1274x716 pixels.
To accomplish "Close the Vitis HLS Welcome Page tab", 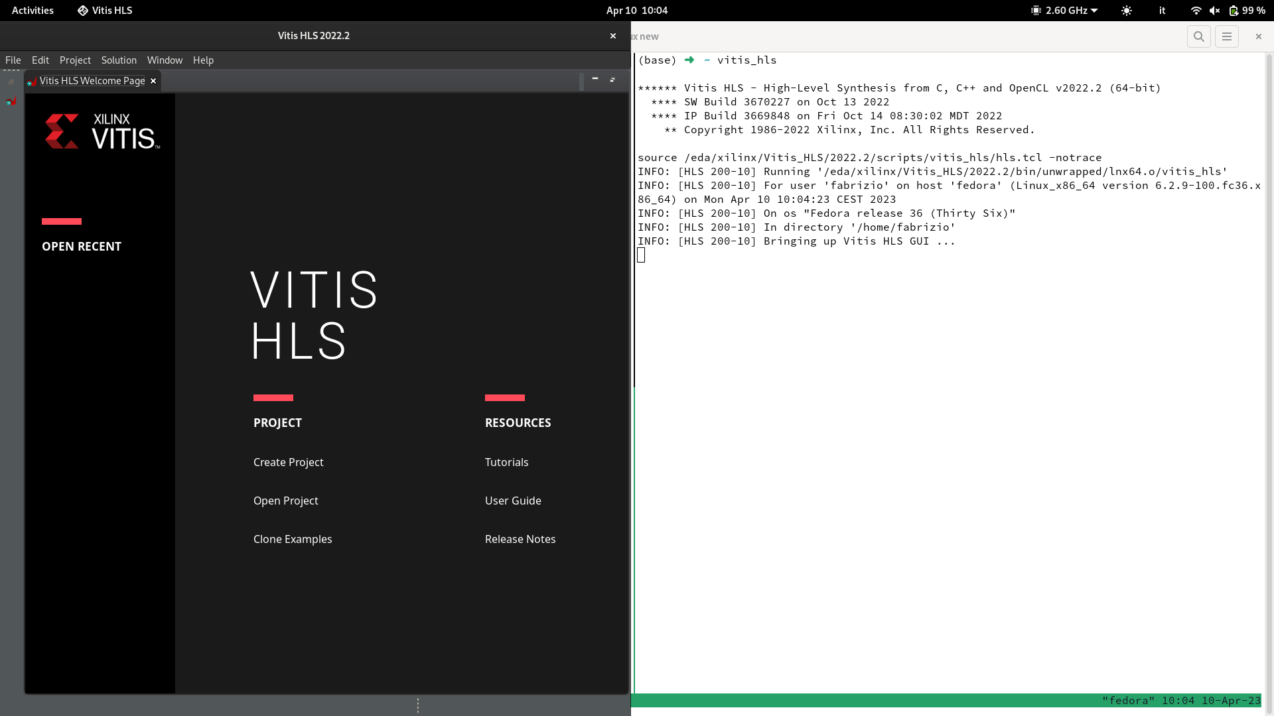I will pyautogui.click(x=153, y=81).
